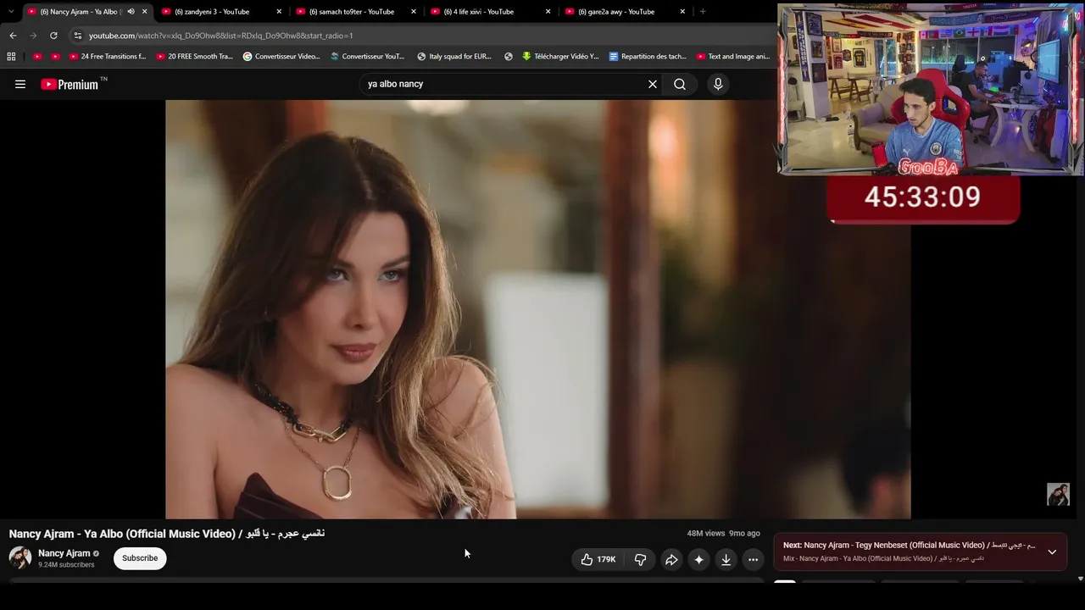Mute the Nancy Ajram tab audio icon
This screenshot has width=1085, height=610.
coord(131,12)
